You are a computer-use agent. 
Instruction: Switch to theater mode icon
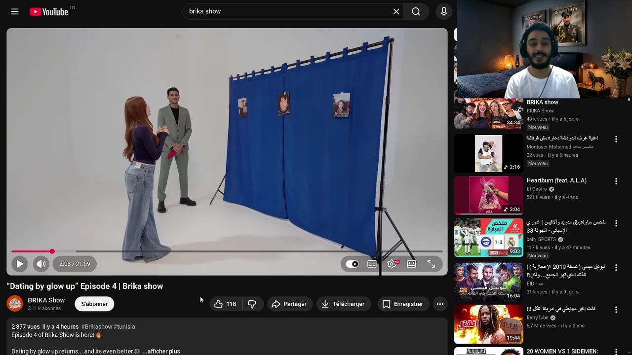pos(411,264)
